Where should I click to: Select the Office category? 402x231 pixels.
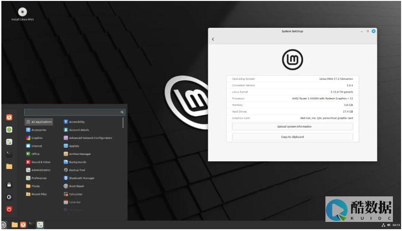[33, 154]
